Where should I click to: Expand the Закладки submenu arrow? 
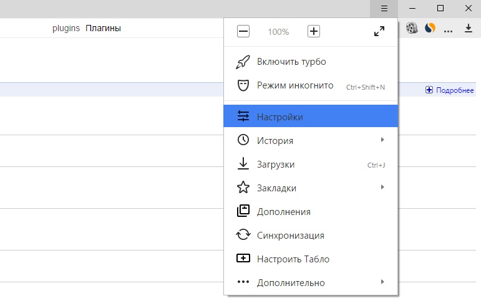point(382,187)
